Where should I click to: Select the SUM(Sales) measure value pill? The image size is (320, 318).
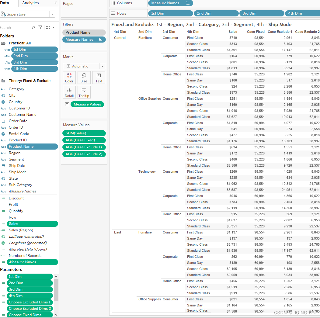pos(84,133)
